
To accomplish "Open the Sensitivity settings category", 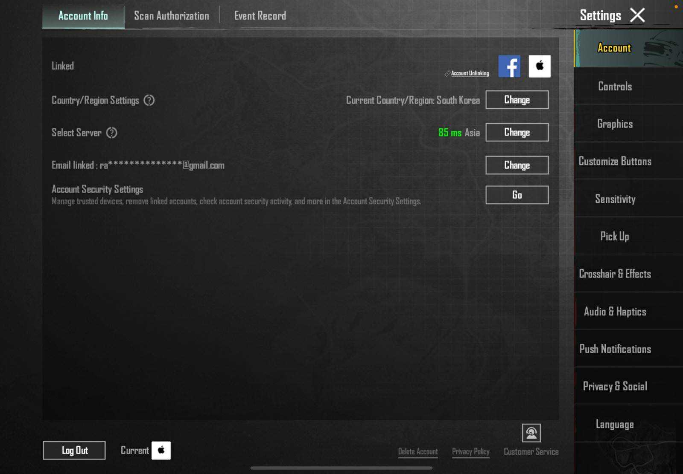I will (x=628, y=199).
